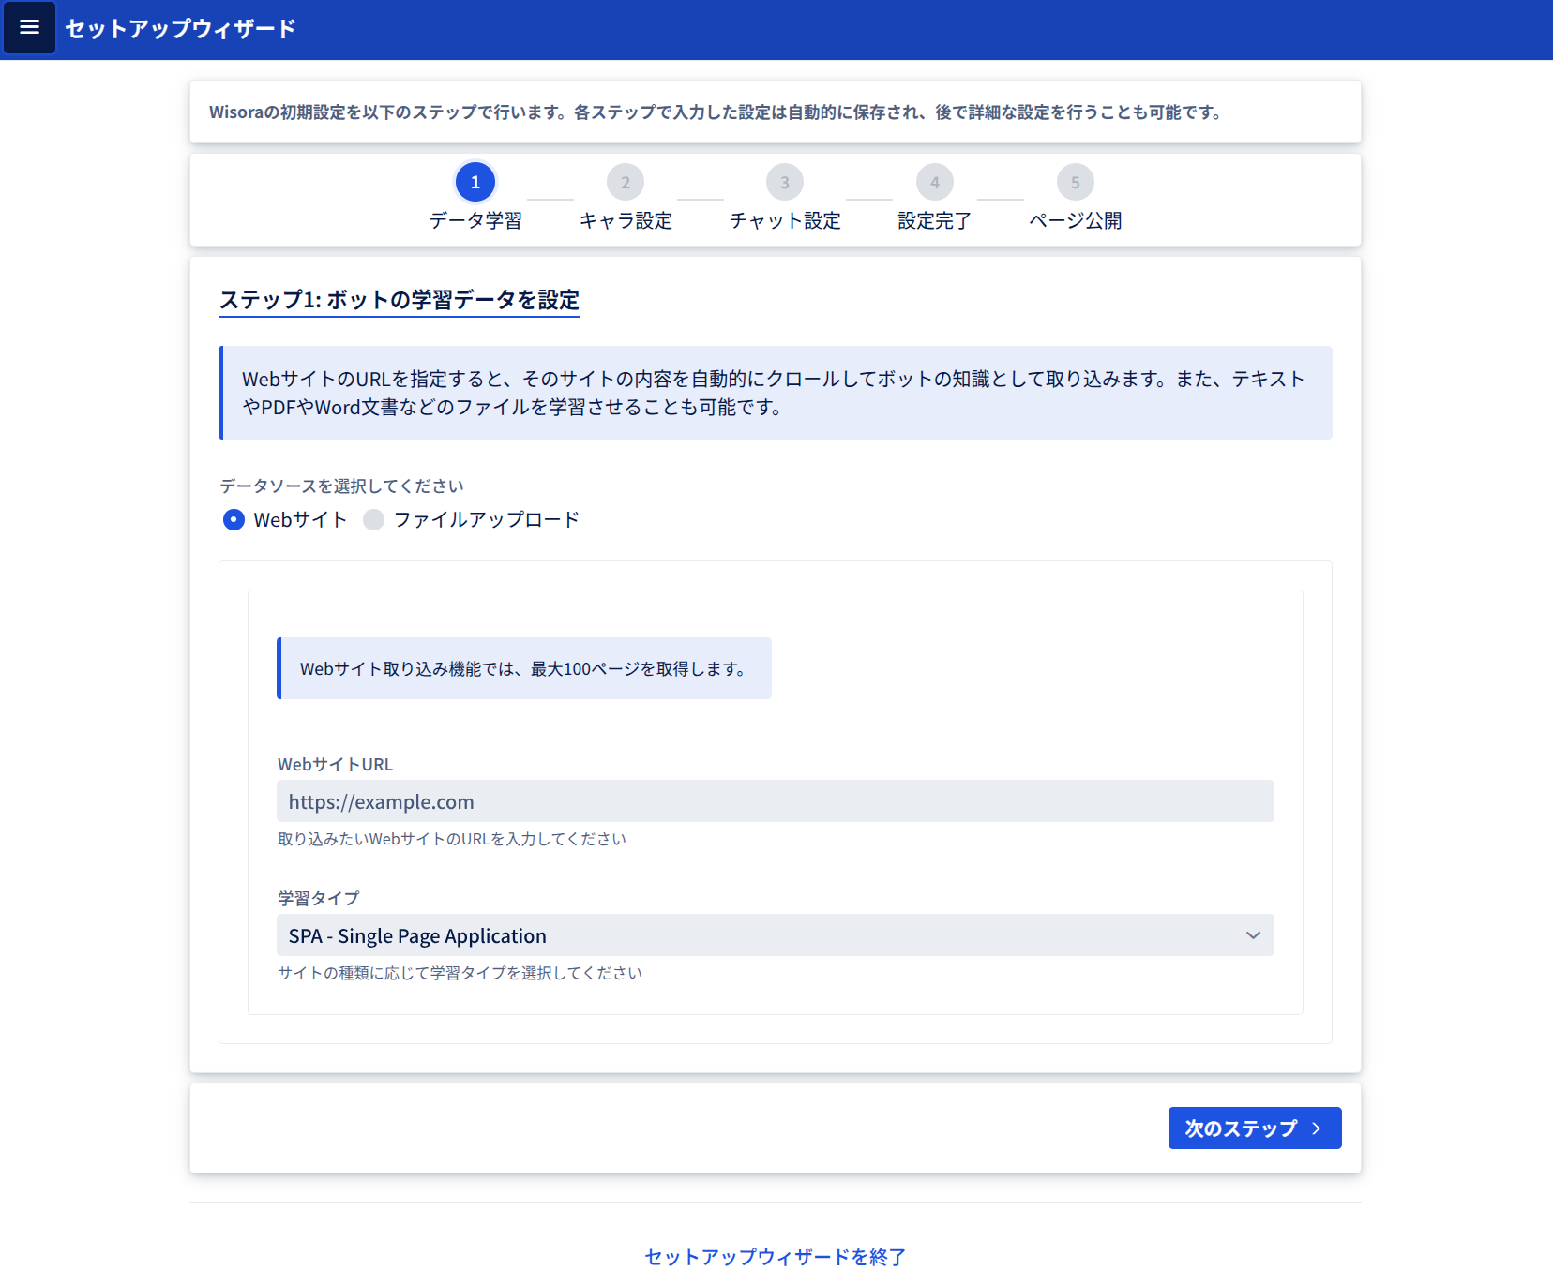This screenshot has height=1285, width=1553.
Task: Click the Wisoraの初期設定 intro text
Action: click(x=716, y=112)
